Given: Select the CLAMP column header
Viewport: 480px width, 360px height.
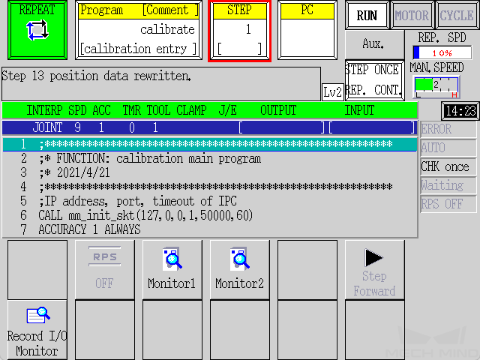Looking at the screenshot, I should (192, 110).
